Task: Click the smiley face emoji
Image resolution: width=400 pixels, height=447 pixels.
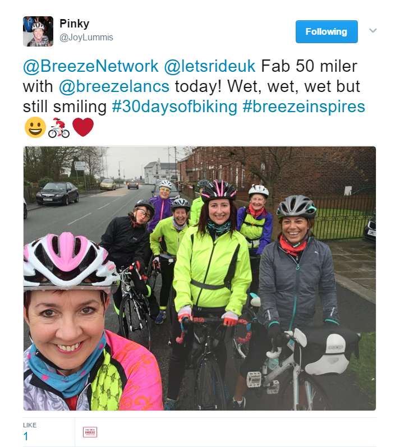Action: (x=35, y=127)
